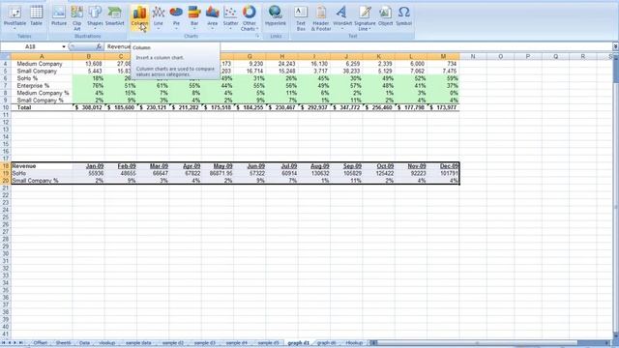
Task: Open the Signature Line dropdown
Action: tap(365, 17)
